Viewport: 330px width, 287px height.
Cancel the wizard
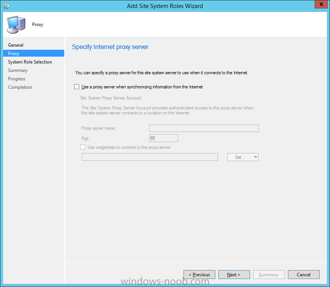pos(304,275)
